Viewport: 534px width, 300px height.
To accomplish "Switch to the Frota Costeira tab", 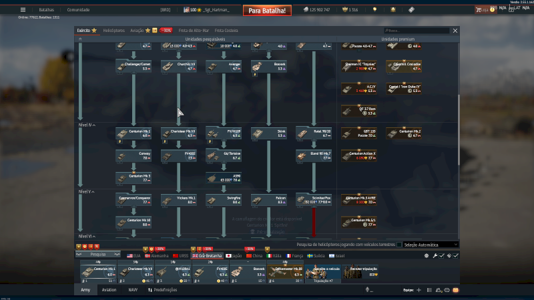I will 226,30.
